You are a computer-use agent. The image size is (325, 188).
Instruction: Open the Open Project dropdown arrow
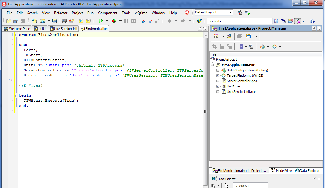point(49,21)
